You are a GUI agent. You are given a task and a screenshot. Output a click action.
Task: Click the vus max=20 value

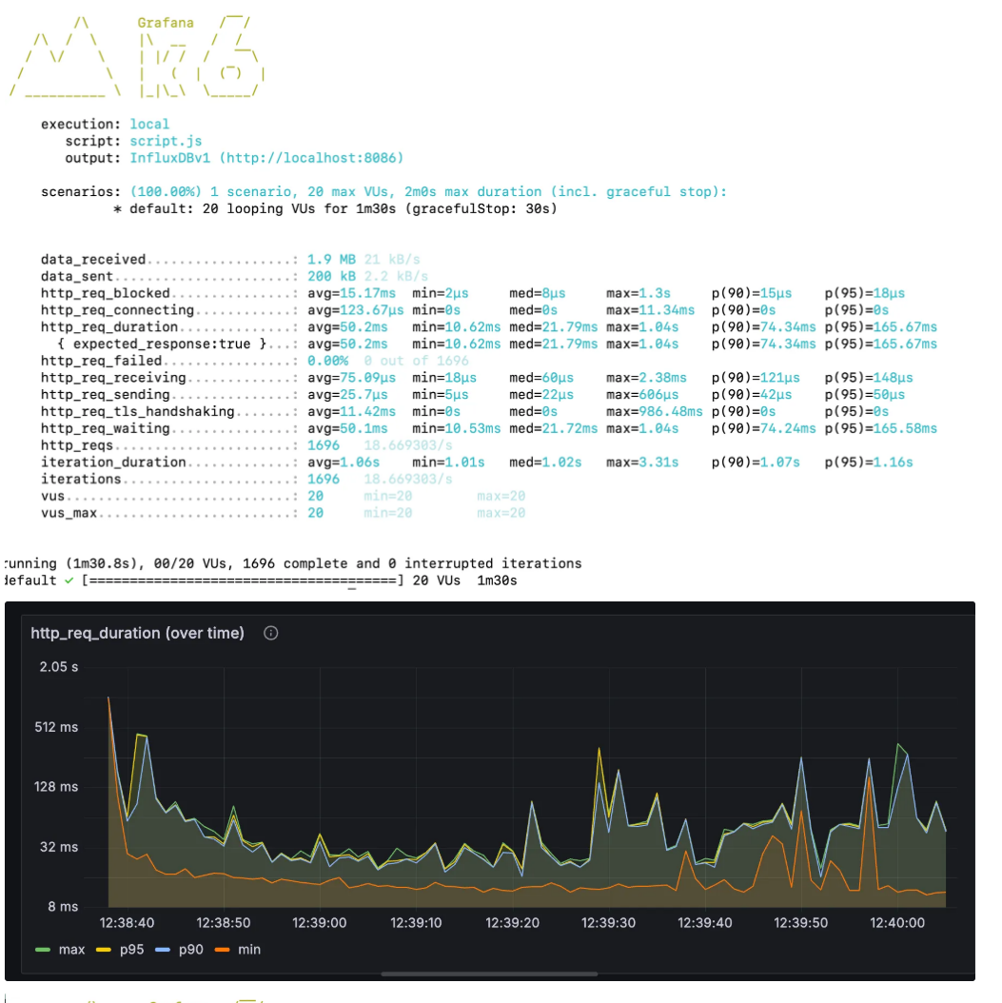501,497
